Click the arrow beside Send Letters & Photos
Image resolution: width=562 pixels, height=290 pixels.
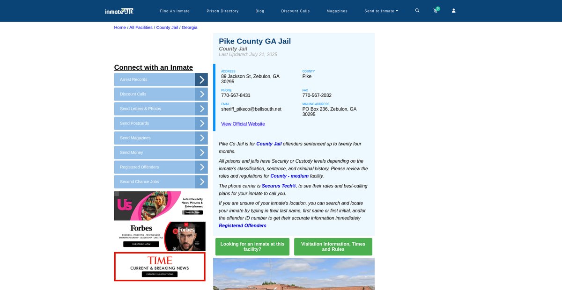click(x=201, y=109)
